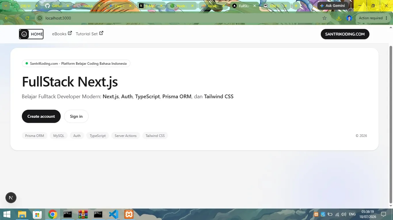Click the © 2026 footer text

[x=361, y=136]
